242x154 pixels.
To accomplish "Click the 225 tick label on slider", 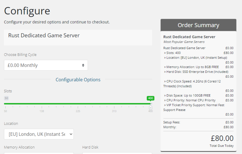I will (x=78, y=111).
